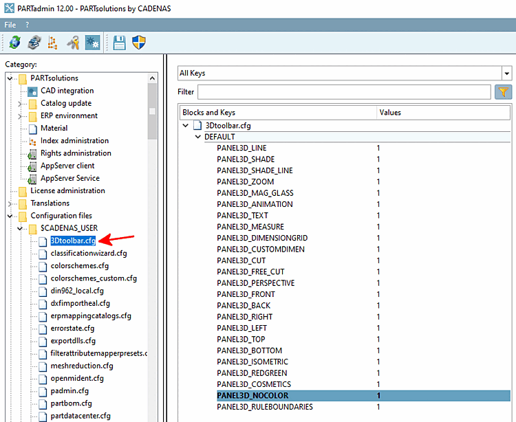Apply filter with the funnel icon button
This screenshot has width=516, height=422.
502,91
